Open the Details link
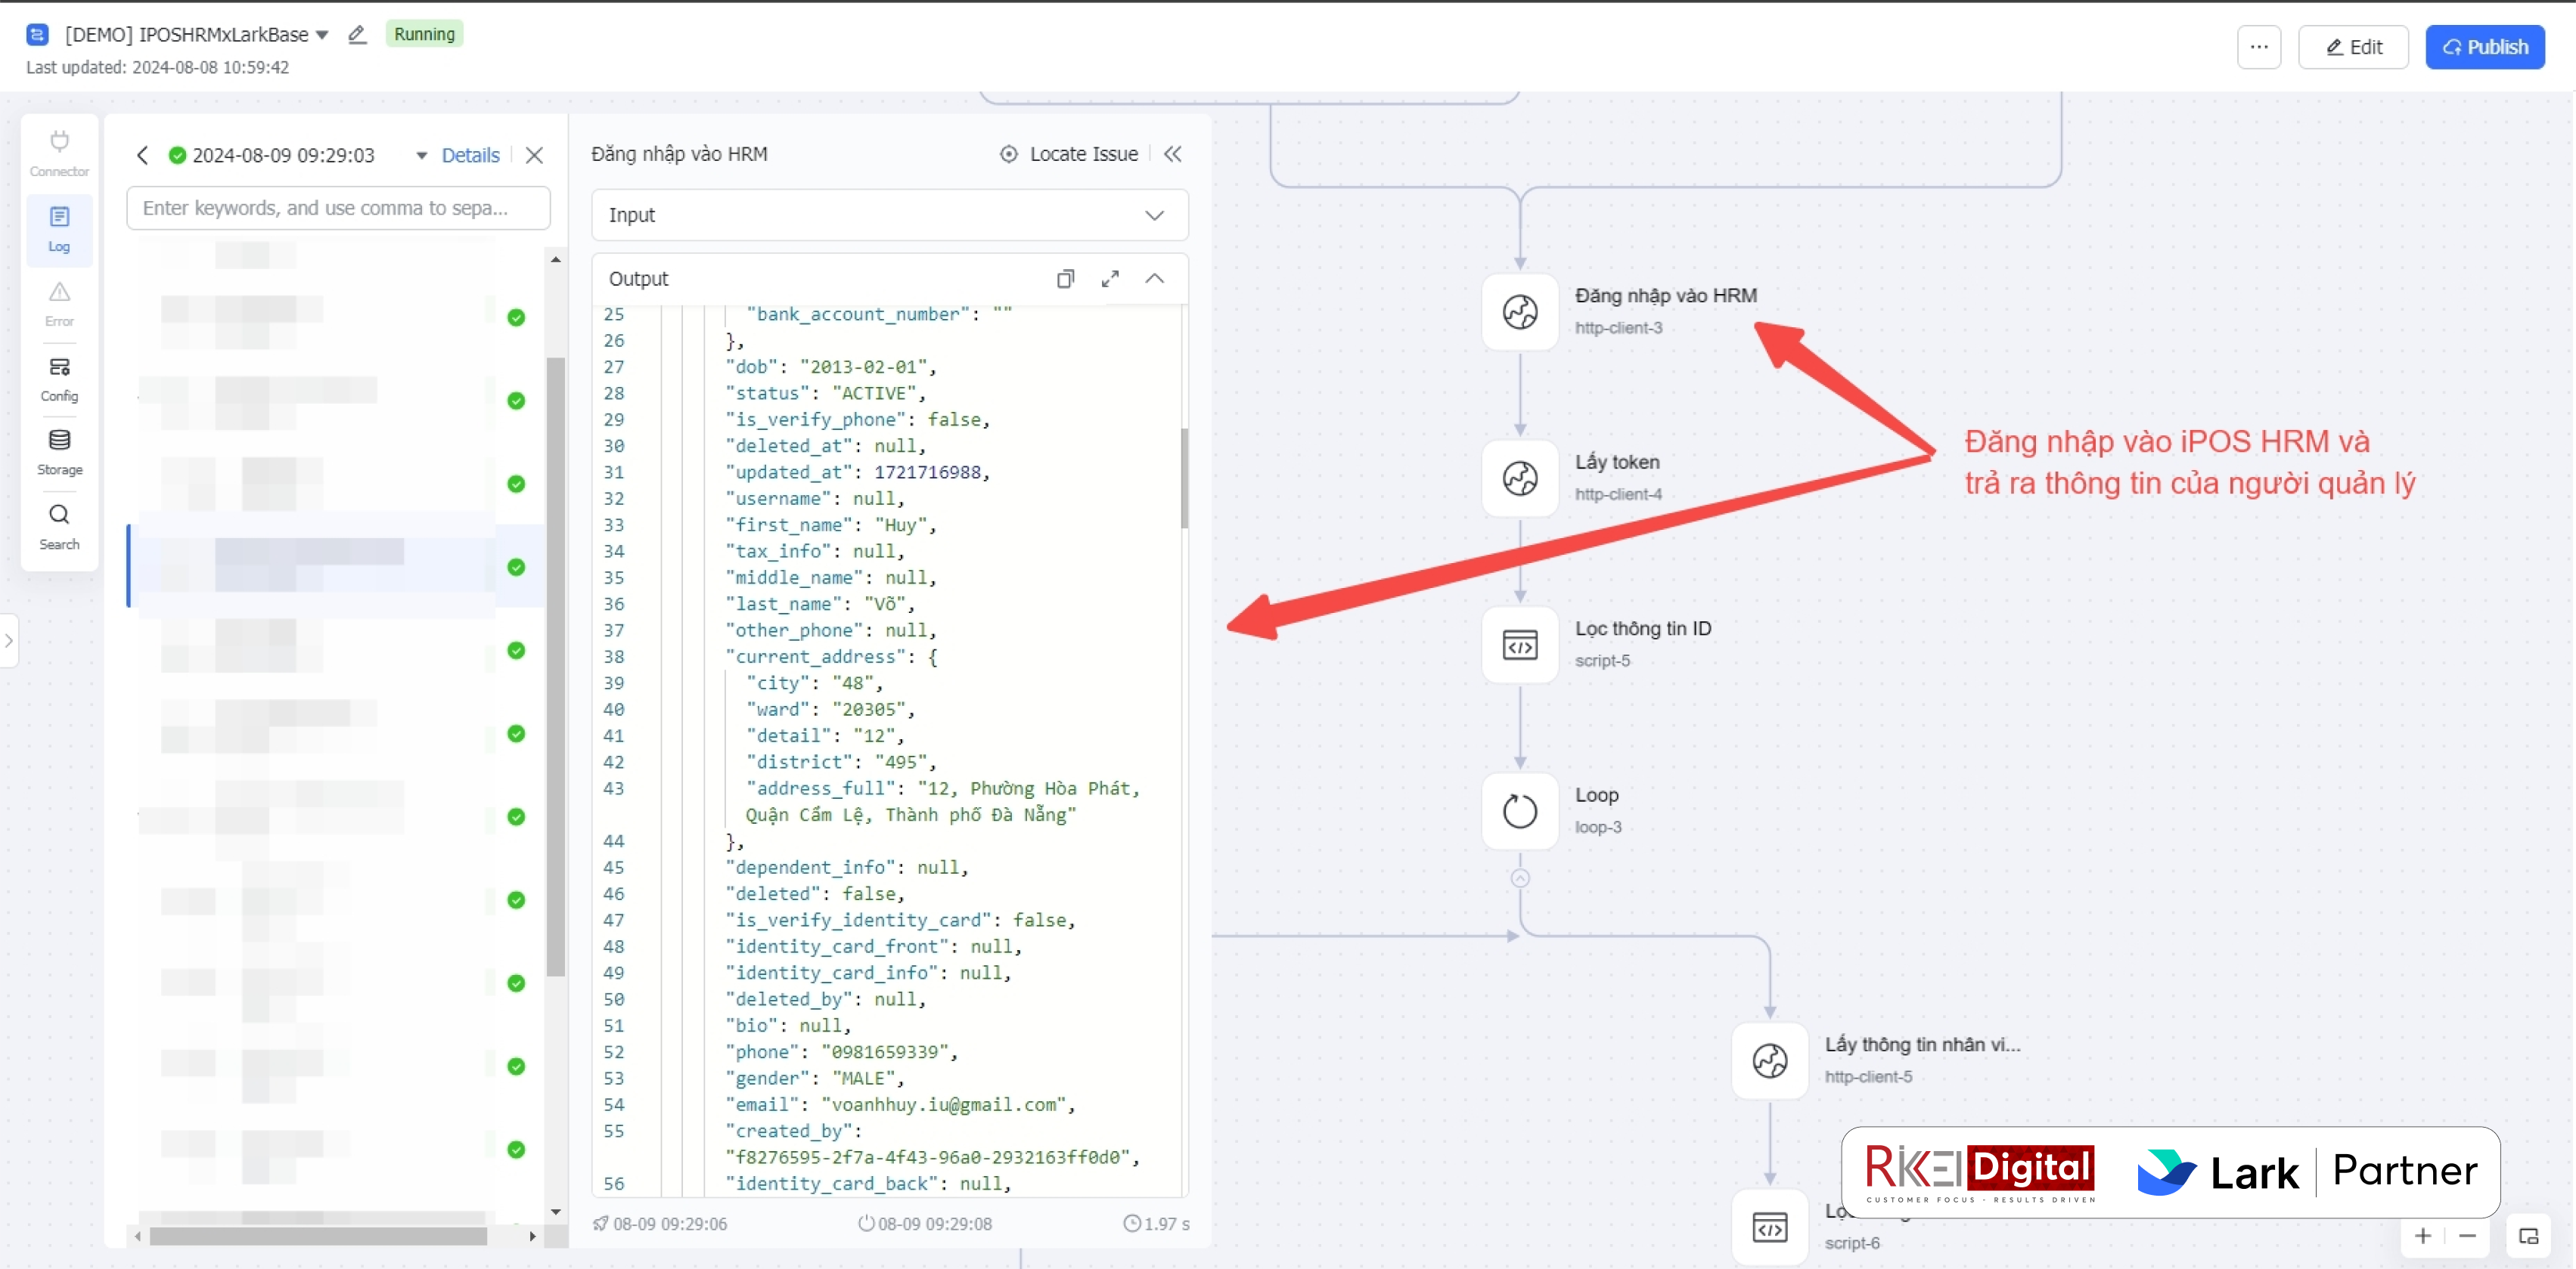The image size is (2576, 1269). 470,155
